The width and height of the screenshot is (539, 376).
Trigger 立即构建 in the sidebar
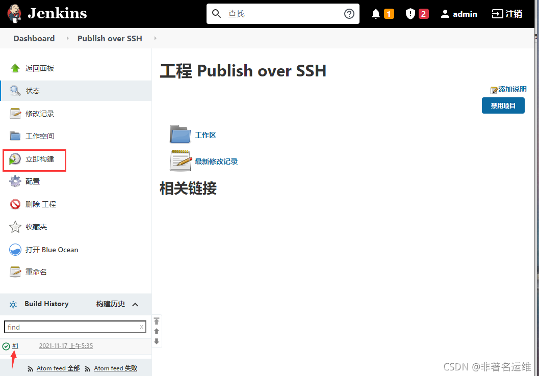(x=40, y=159)
